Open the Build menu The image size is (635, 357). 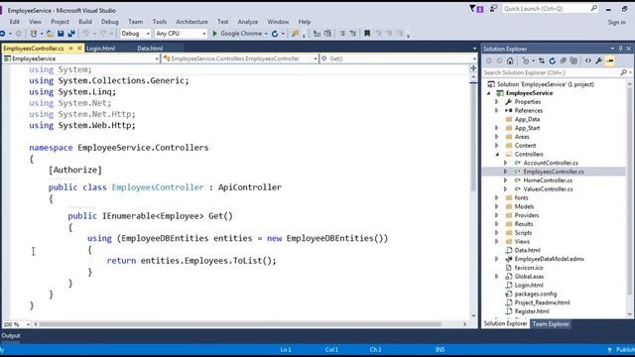[x=85, y=22]
